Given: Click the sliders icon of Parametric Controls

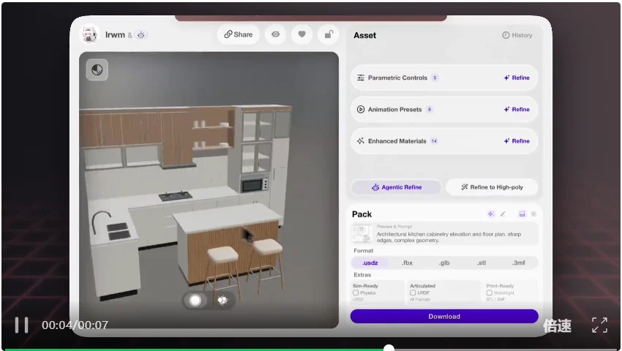Looking at the screenshot, I should pyautogui.click(x=361, y=78).
